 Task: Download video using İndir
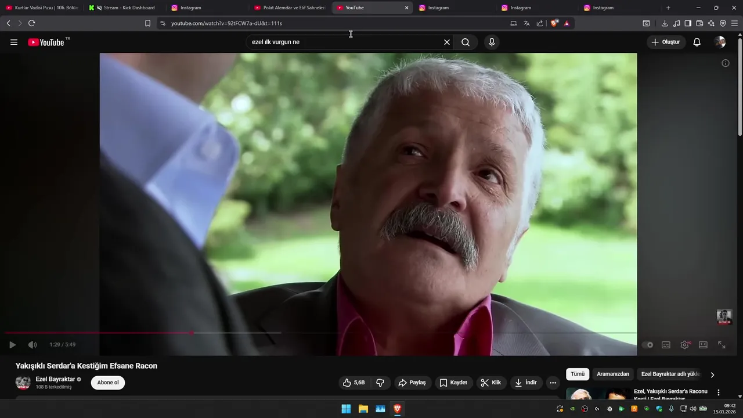(526, 383)
